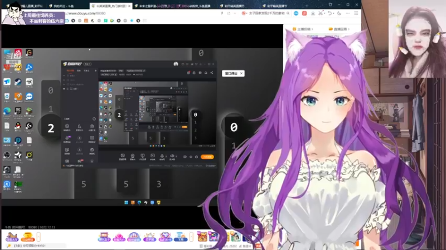Click the orange start-streaming button
446x250 pixels.
tap(207, 157)
